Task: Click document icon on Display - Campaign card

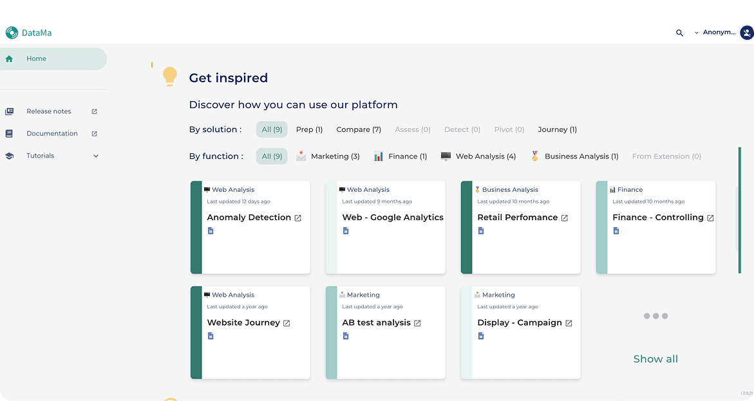Action: coord(481,336)
